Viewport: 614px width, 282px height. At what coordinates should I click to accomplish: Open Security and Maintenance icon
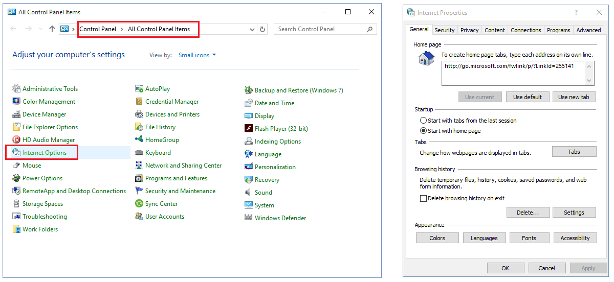[139, 191]
